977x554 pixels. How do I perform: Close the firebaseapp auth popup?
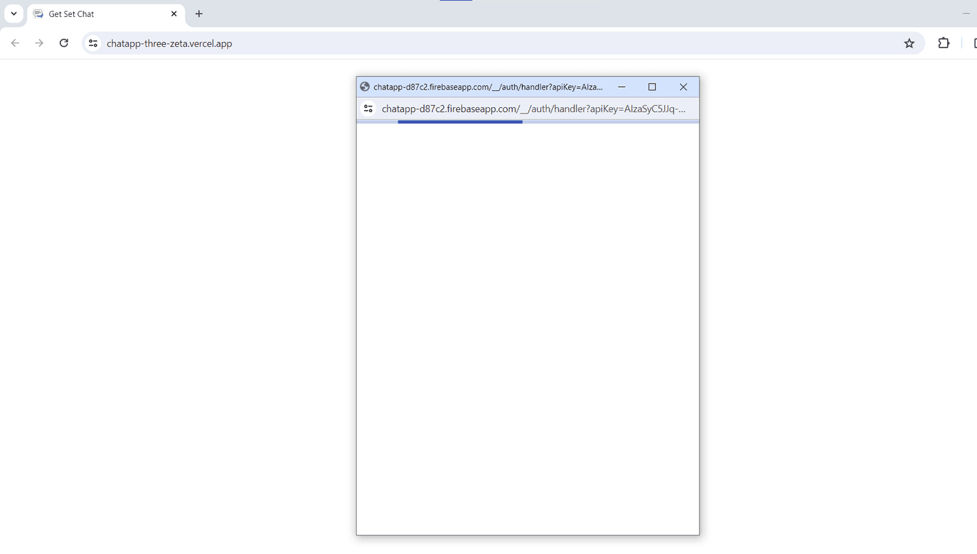683,87
